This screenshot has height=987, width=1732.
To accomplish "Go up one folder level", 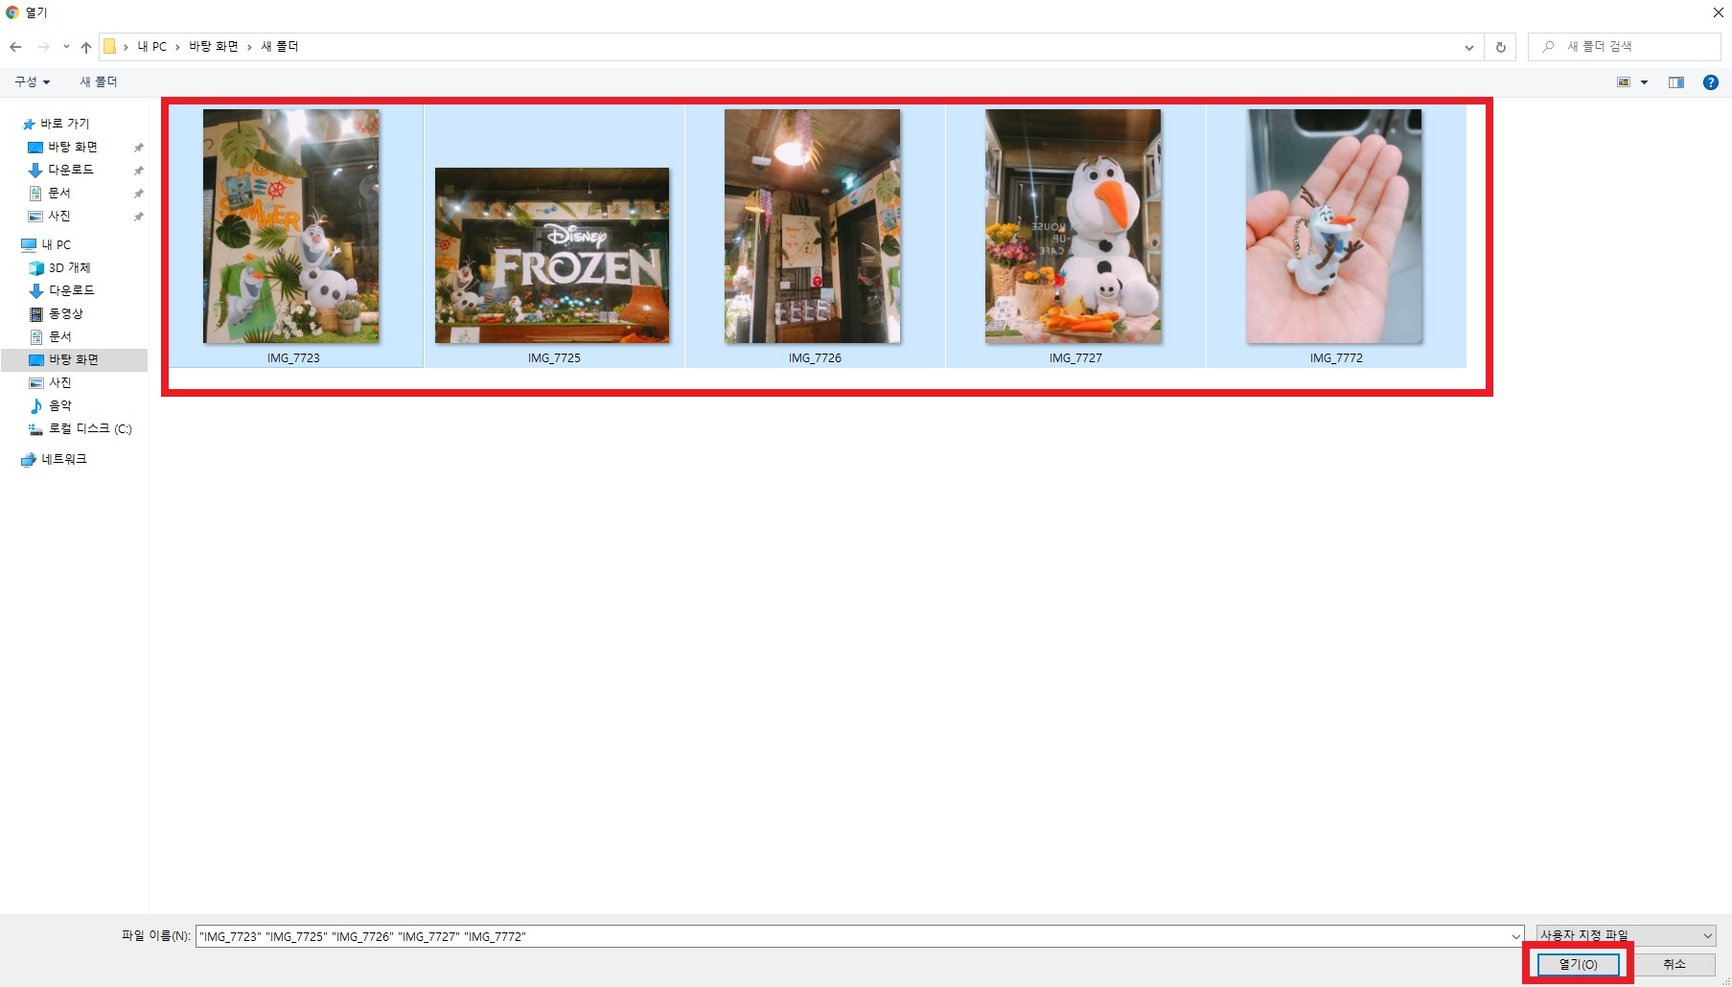I will coord(86,47).
